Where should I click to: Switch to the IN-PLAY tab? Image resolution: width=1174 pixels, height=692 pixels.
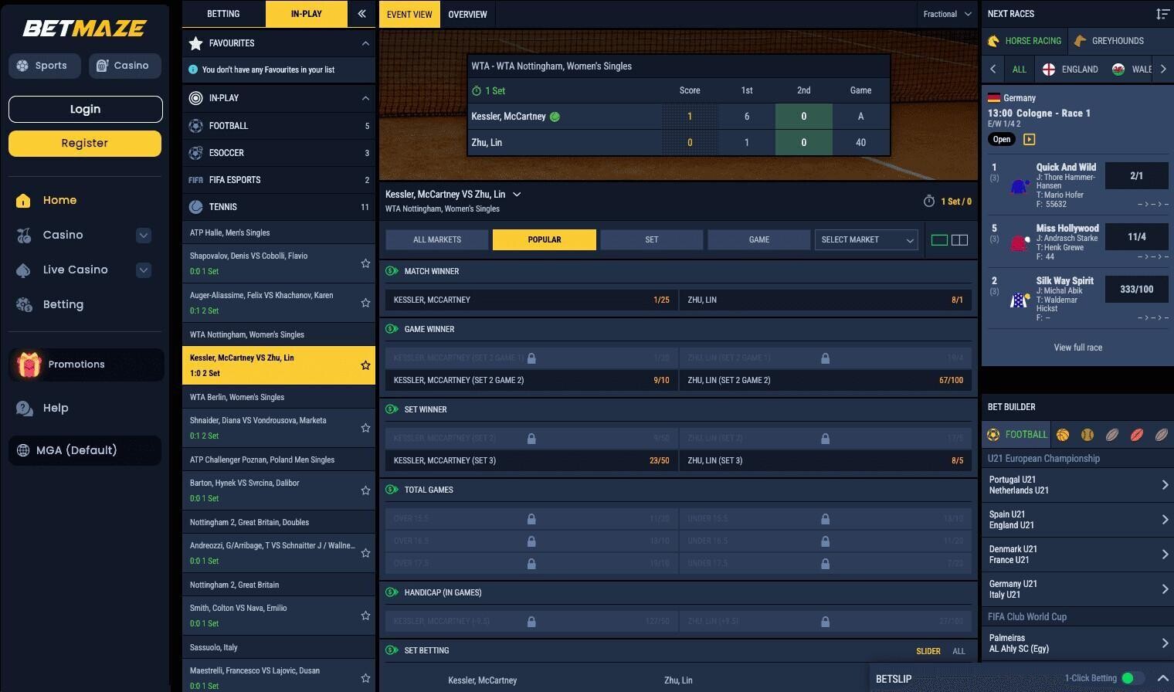[307, 14]
